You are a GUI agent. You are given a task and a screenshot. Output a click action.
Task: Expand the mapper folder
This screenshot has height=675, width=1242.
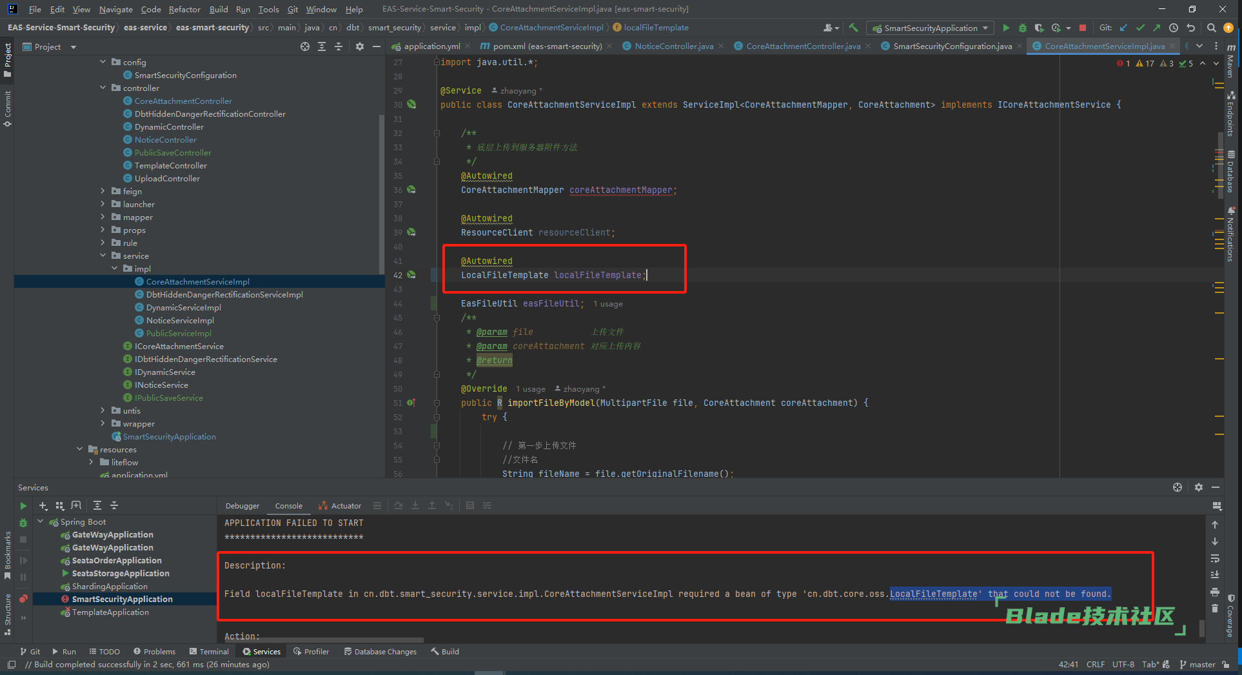(x=103, y=217)
